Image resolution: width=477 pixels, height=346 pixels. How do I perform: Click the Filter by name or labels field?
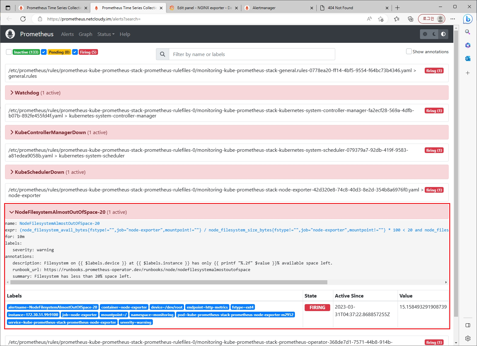(x=252, y=54)
